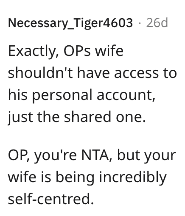This screenshot has height=216, width=185.
Task: Open the Necessary_Tiger4603 user profile
Action: [70, 23]
